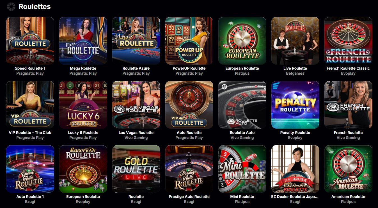The width and height of the screenshot is (378, 208).
Task: Launch the Mini Roulette game thumbnail
Action: pos(242,169)
